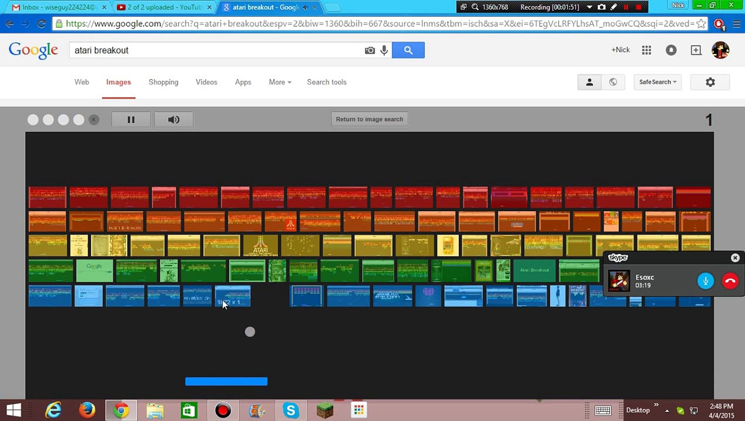Switch to the Shopping tab

click(x=163, y=82)
